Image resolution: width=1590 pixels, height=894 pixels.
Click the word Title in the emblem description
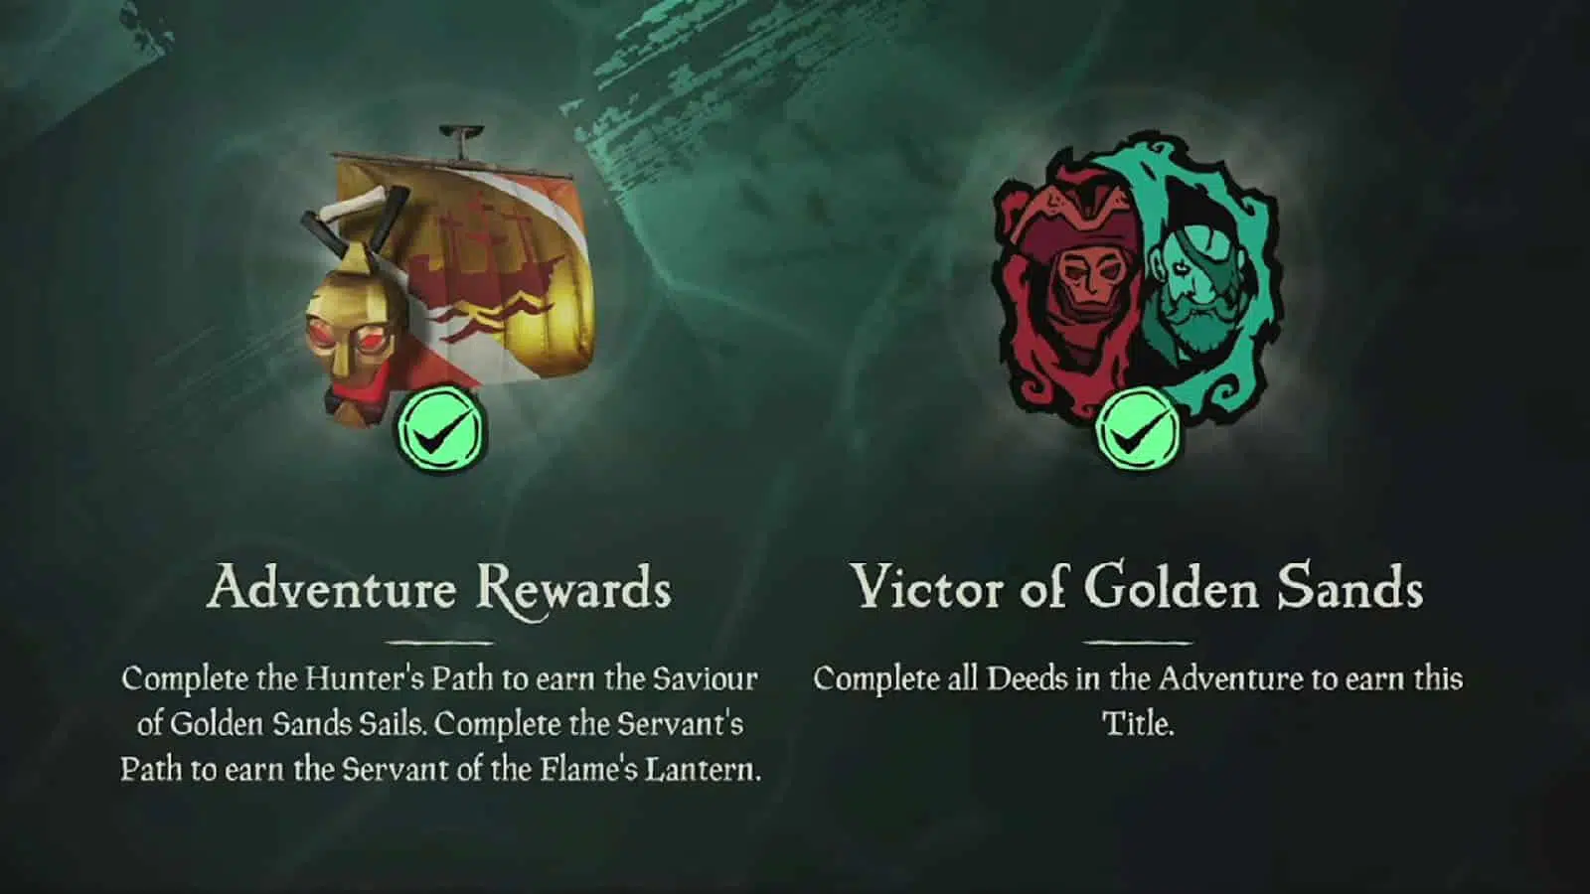tap(1138, 723)
